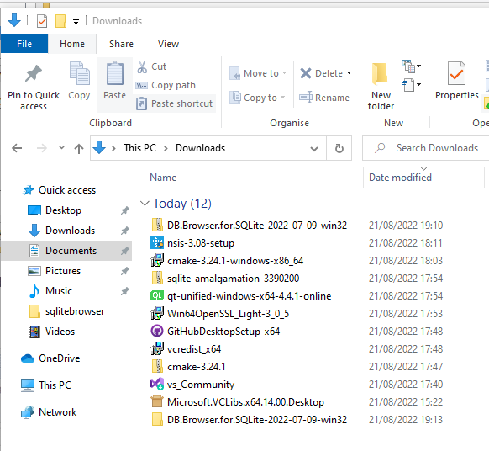Screen dimensions: 489x451
Task: Select the cmake-3.24.1 zip archive
Action: click(x=196, y=367)
